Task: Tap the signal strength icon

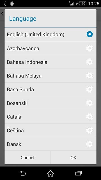Action: [72, 3]
